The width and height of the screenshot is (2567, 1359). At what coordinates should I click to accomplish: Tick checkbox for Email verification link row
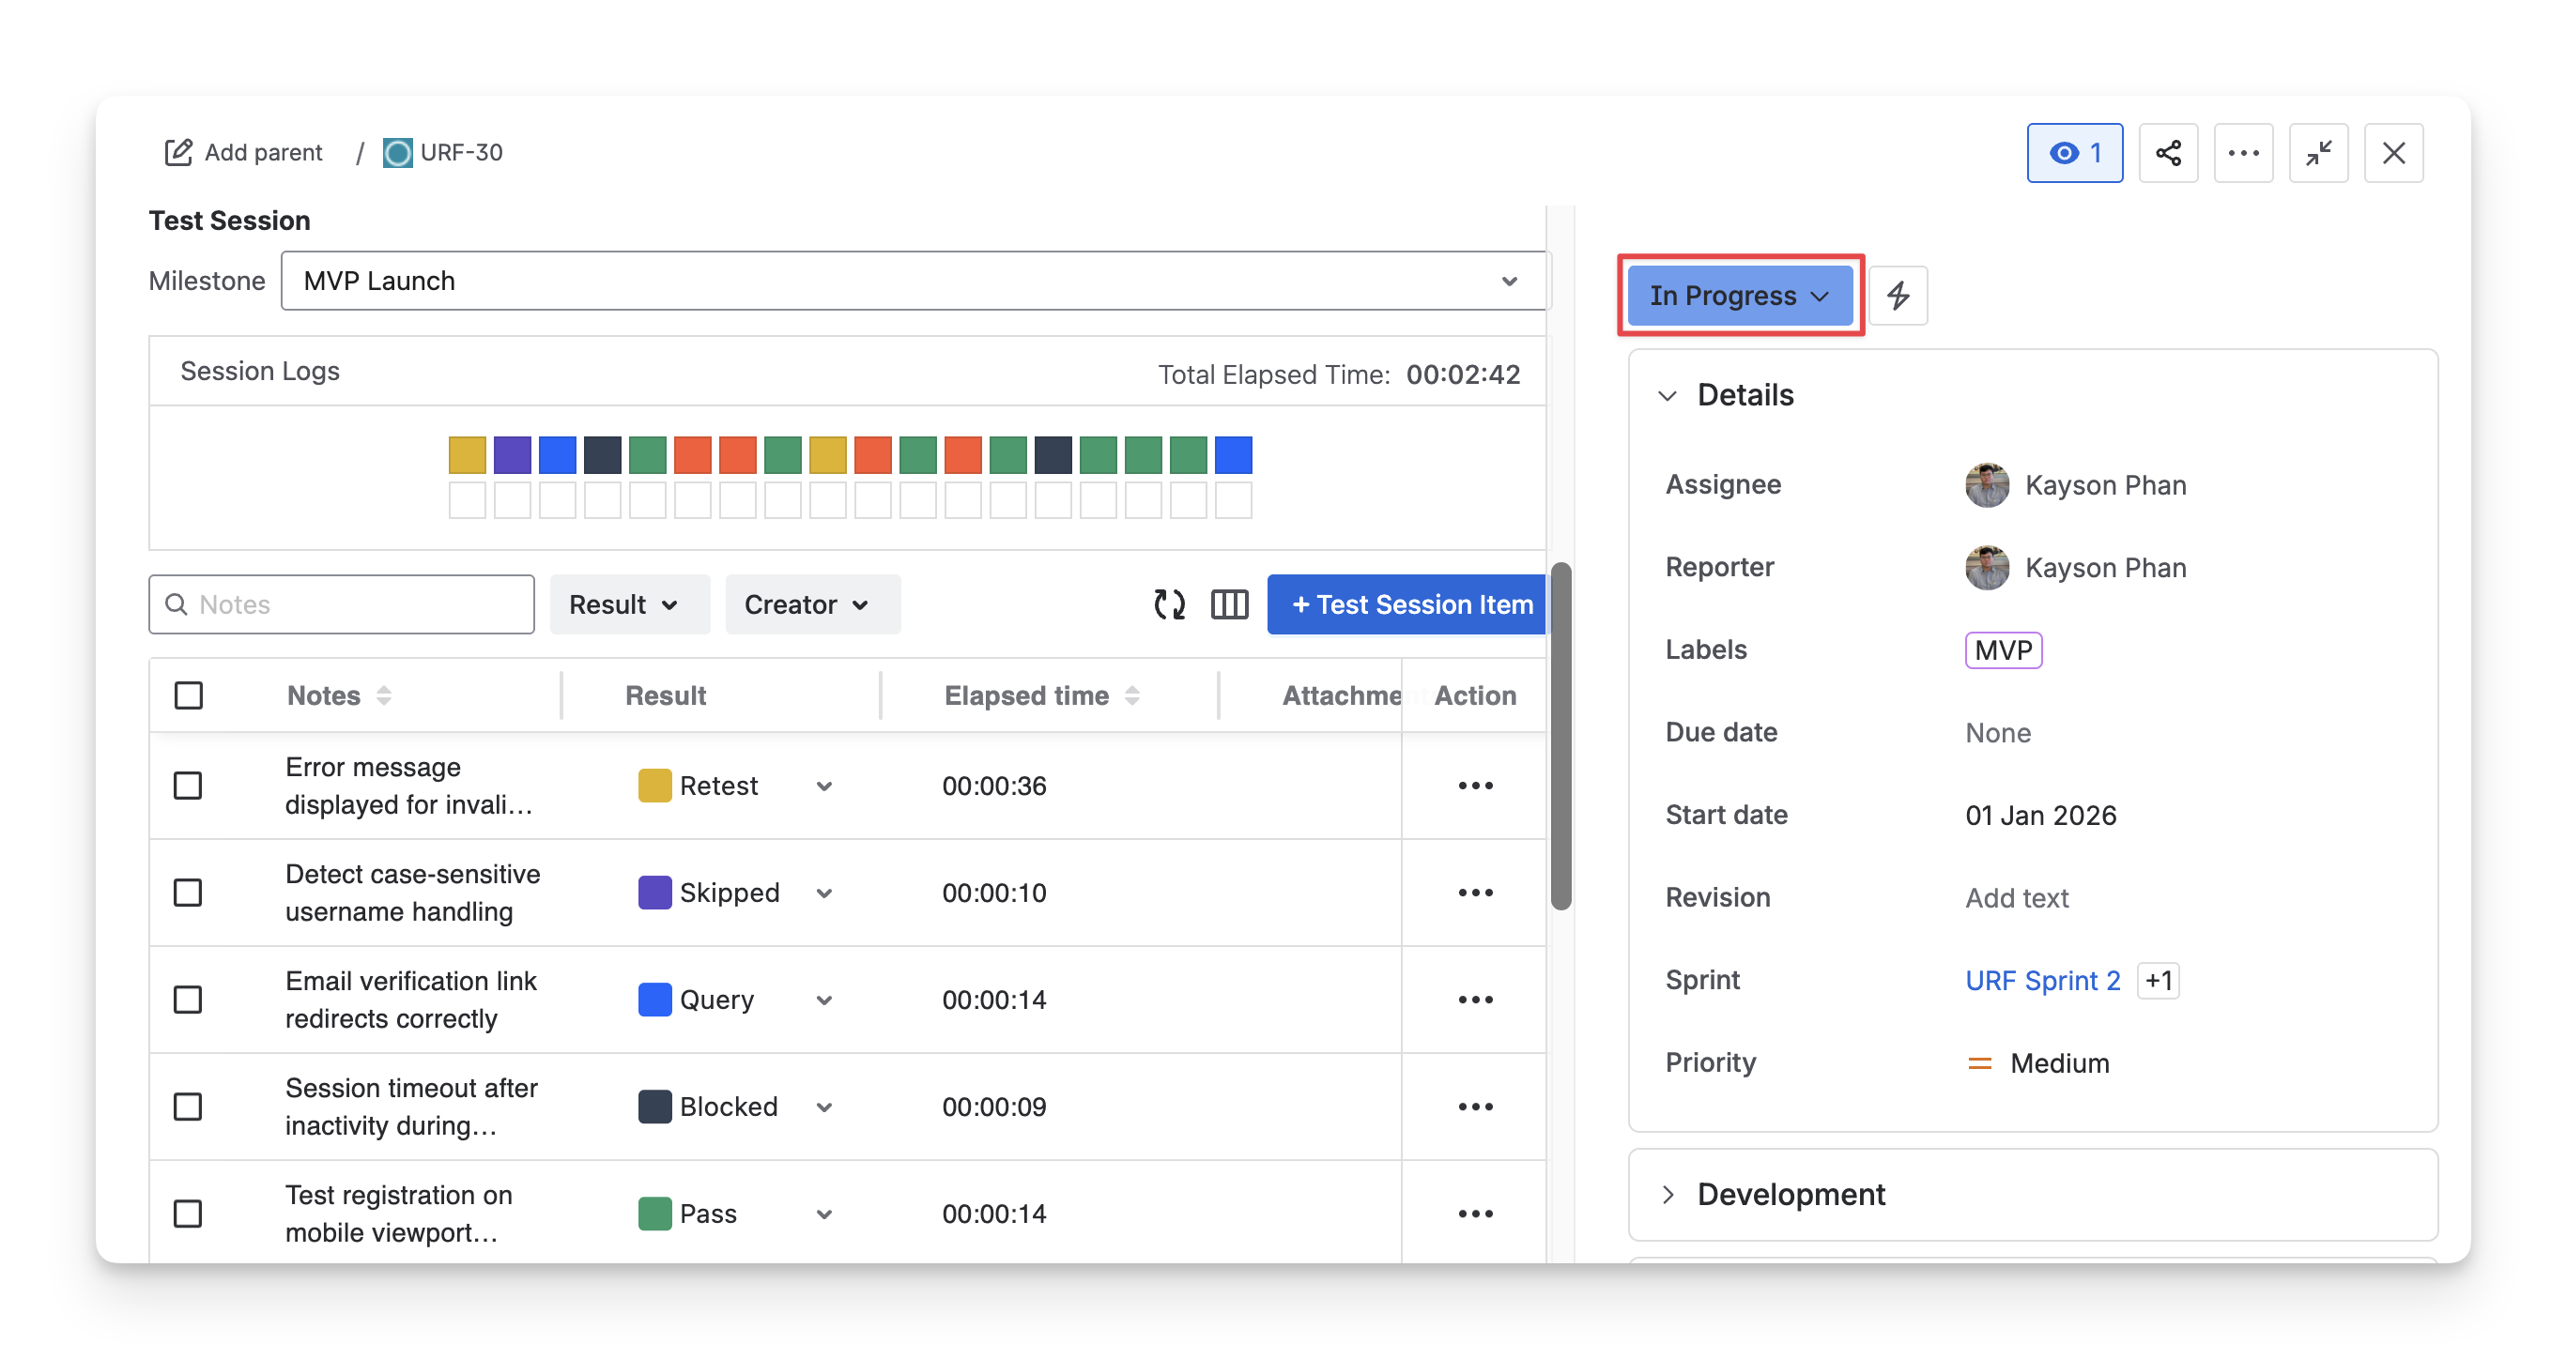tap(188, 1000)
